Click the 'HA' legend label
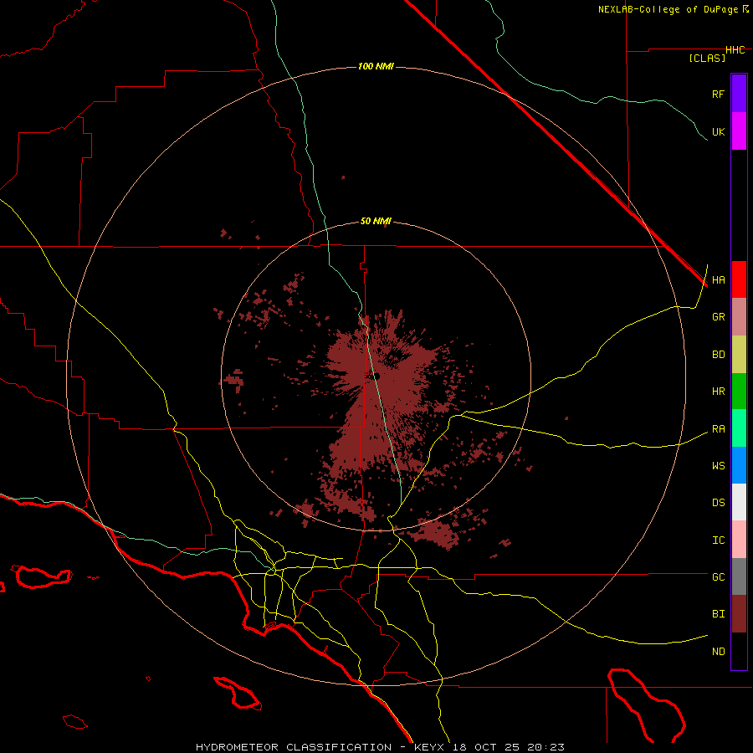This screenshot has height=753, width=753. pos(718,280)
